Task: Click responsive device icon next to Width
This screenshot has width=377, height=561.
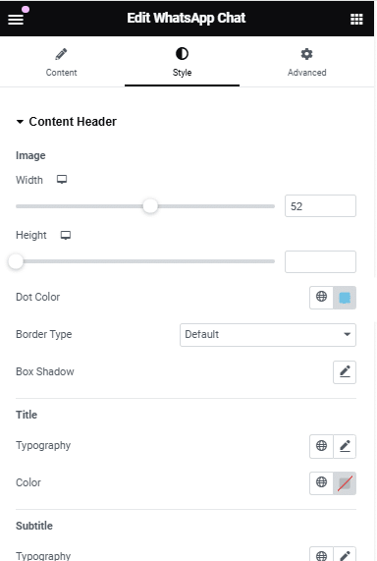Action: click(x=62, y=179)
